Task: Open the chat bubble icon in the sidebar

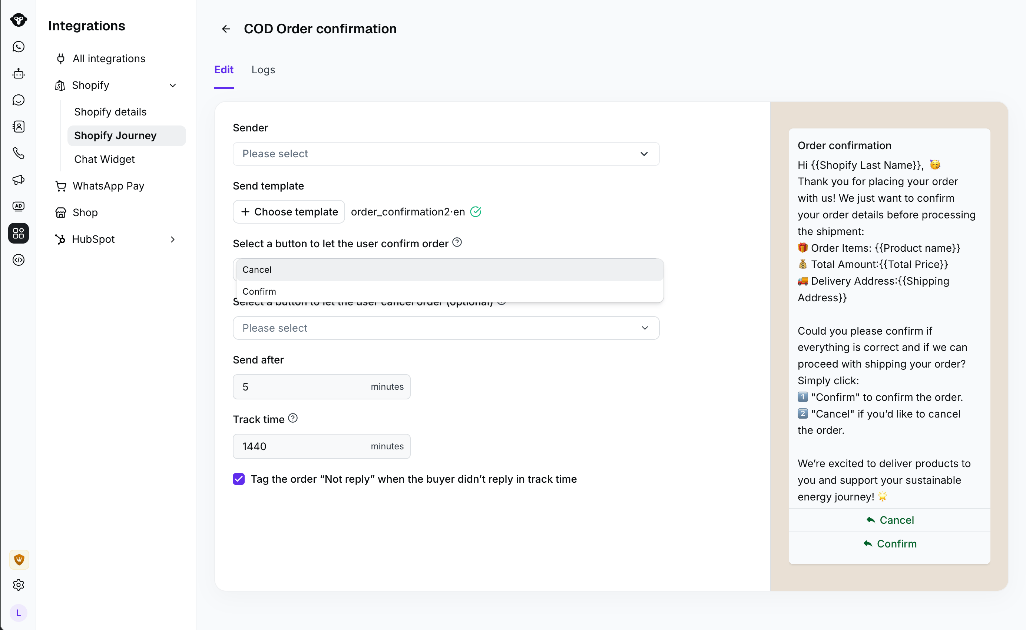Action: (19, 100)
